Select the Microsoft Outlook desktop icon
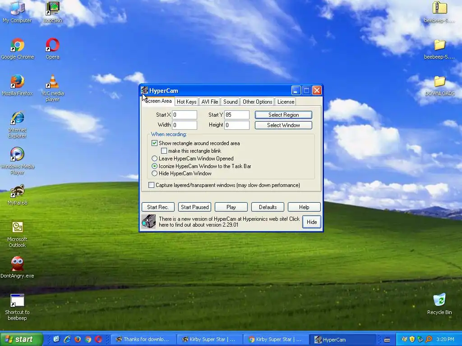Viewport: 462px width, 346px height. click(x=17, y=234)
